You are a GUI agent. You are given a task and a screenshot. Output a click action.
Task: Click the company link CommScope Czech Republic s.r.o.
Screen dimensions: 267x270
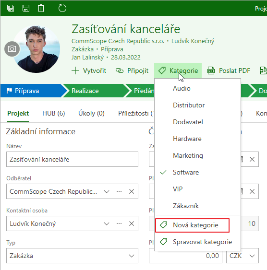[118, 41]
